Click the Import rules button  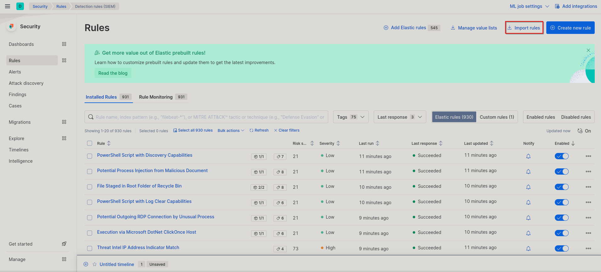pyautogui.click(x=524, y=28)
